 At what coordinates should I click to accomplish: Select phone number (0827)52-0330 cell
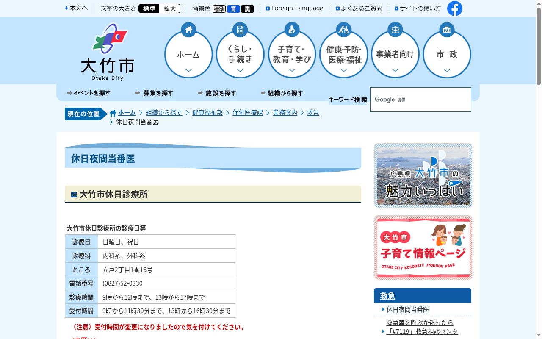pyautogui.click(x=166, y=283)
